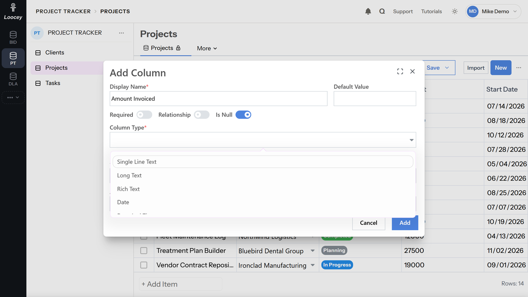Open the Support link
Screen dimensions: 528x297
[403, 11]
